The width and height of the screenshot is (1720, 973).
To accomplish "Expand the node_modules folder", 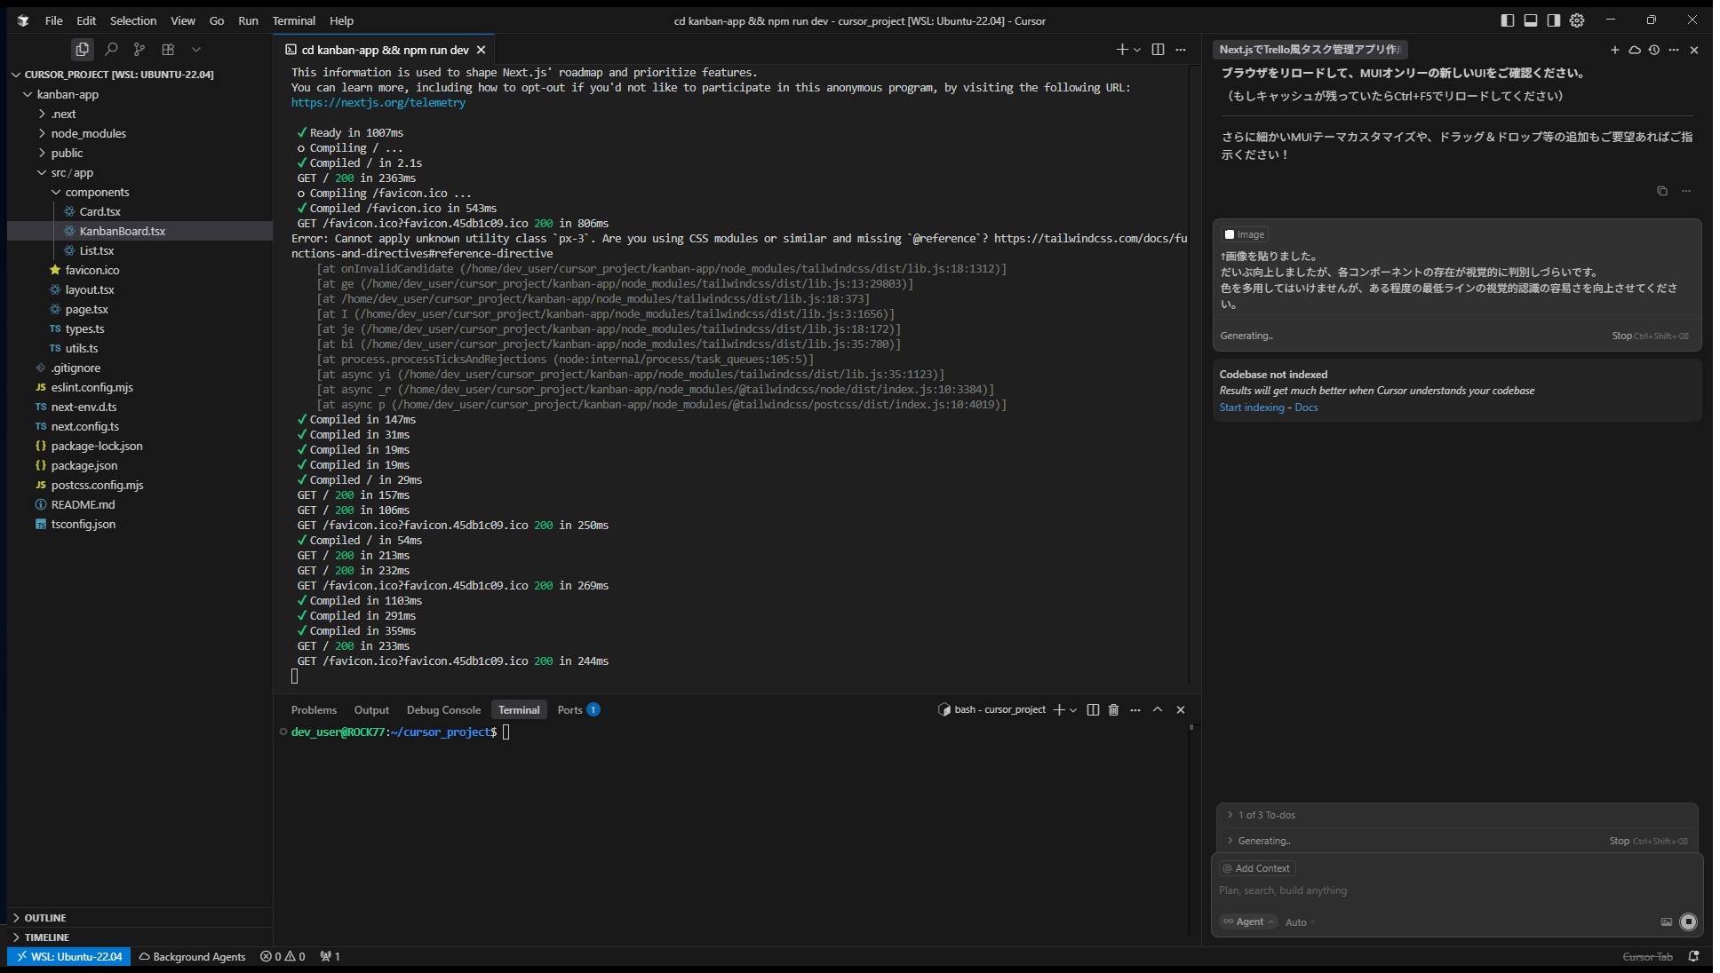I will [88, 133].
